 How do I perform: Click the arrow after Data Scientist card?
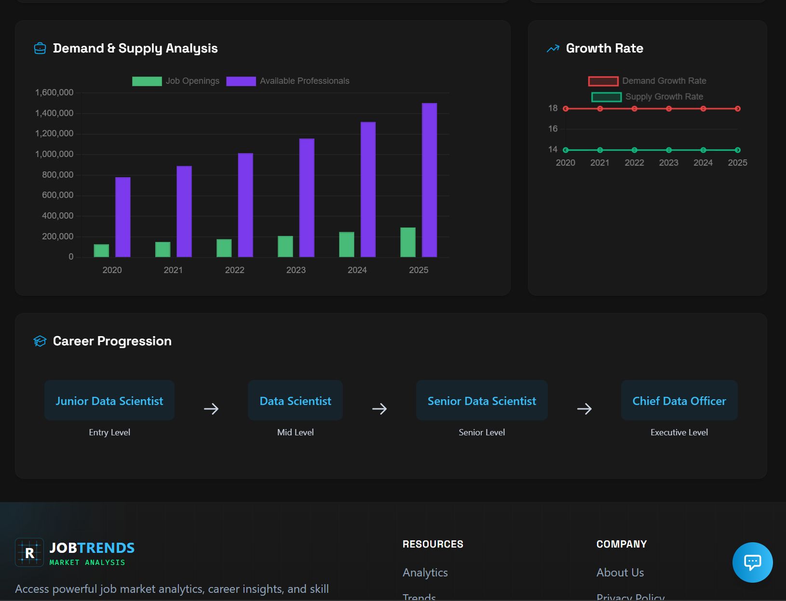click(379, 409)
